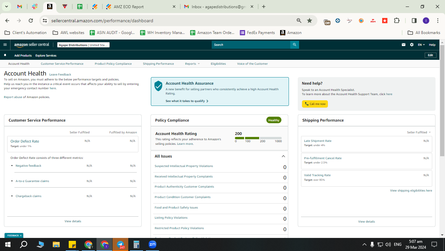Click Learn more under Account Health Rating
Screen dimensions: 445x251
click(185, 144)
